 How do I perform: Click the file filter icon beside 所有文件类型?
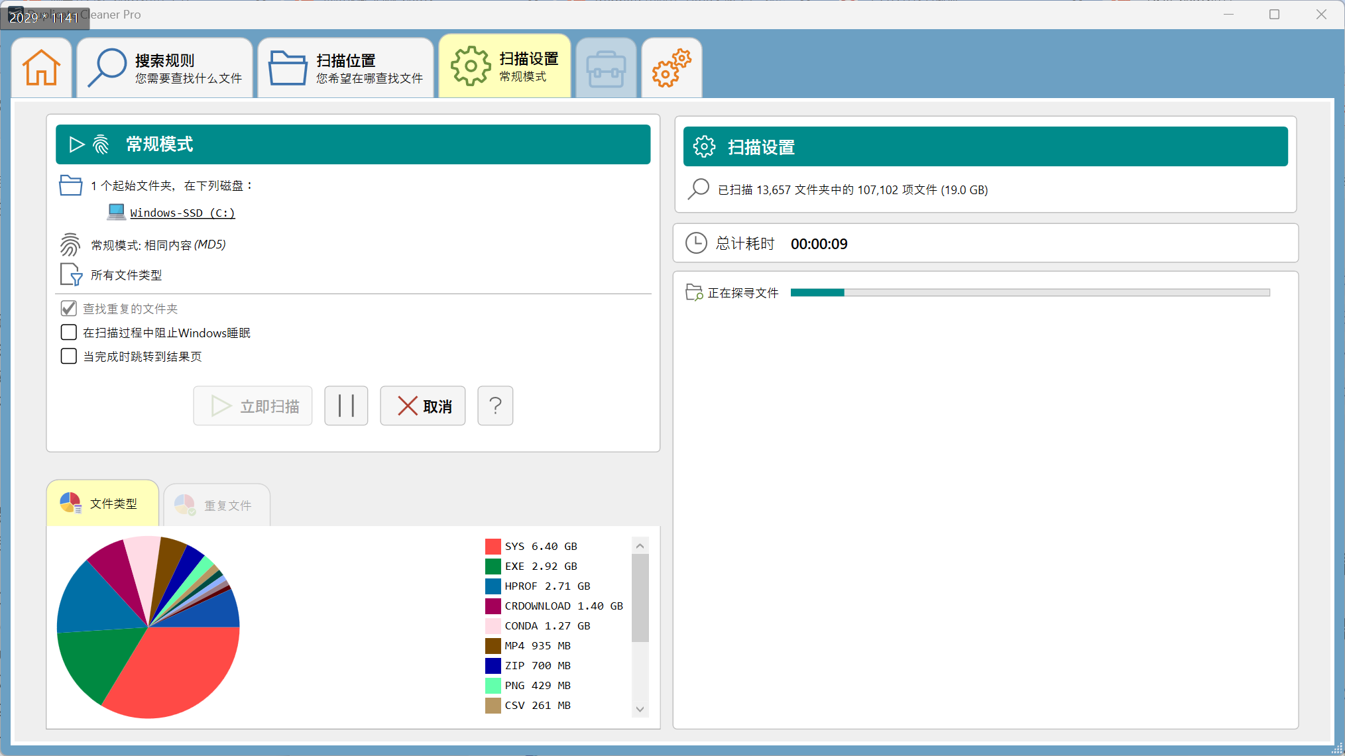tap(71, 274)
